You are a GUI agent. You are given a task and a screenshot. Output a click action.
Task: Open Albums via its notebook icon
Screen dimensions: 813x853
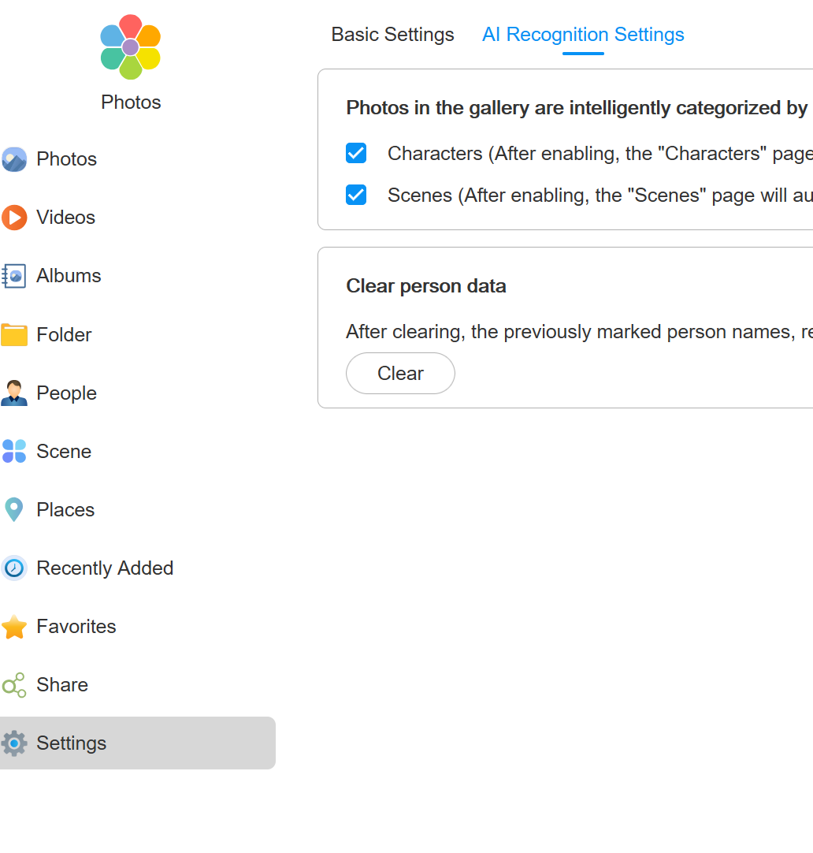coord(14,276)
